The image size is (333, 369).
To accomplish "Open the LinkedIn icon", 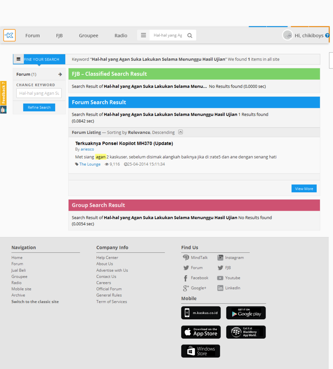I will [x=220, y=288].
